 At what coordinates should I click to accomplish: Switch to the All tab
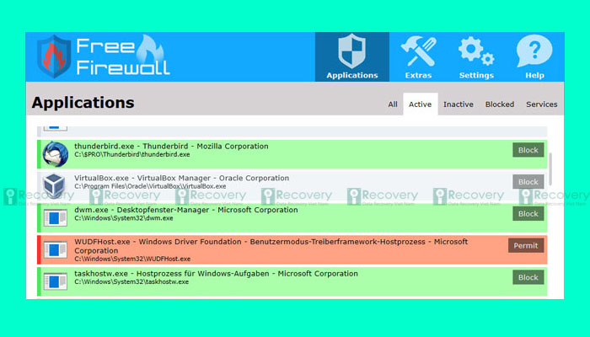tap(393, 104)
